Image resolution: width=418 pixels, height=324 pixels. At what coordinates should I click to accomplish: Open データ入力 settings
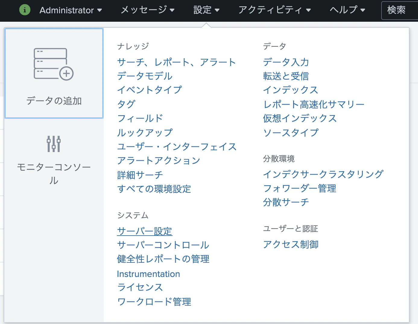click(x=286, y=62)
